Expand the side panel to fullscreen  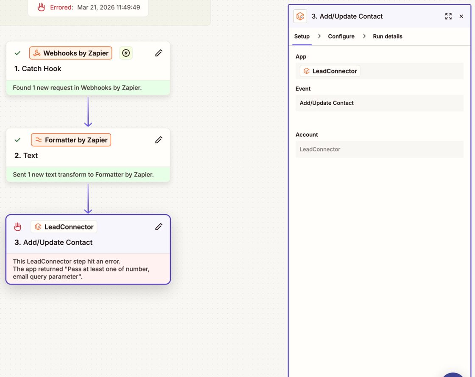[x=448, y=17]
